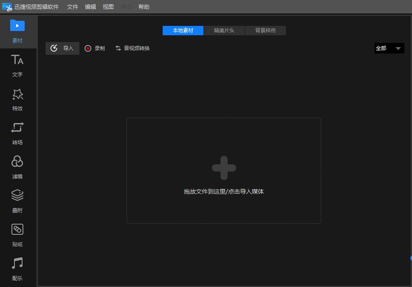Screen dimensions: 412x287
Task: Open 音视频转换 audio/video converter
Action: pyautogui.click(x=133, y=48)
